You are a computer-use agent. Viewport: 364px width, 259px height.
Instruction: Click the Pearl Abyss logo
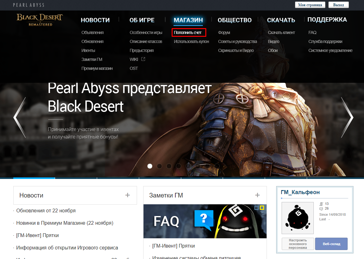[x=28, y=5]
